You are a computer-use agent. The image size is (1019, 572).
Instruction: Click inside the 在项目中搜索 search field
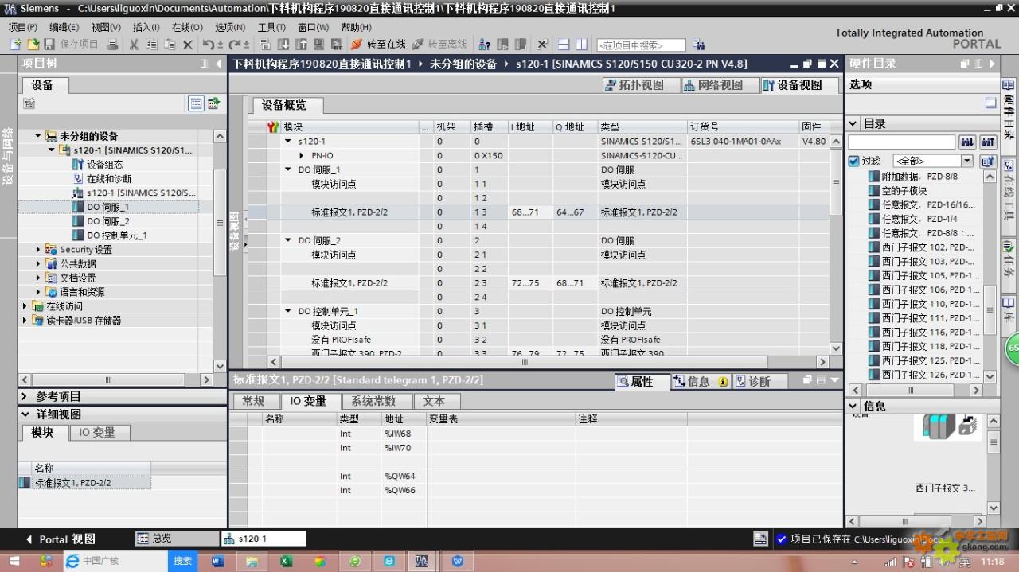click(641, 45)
